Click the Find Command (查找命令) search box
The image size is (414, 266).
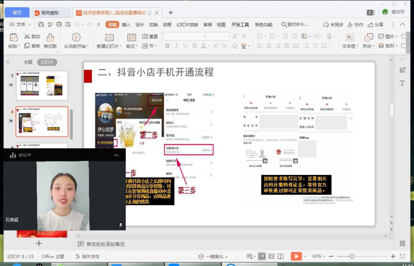coord(295,24)
